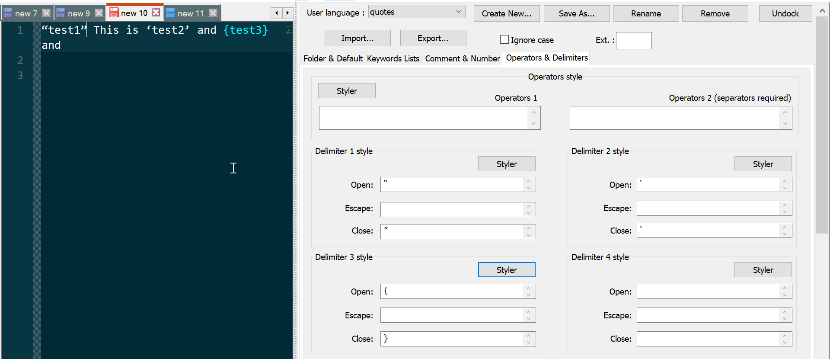
Task: Click the Remove button
Action: pos(715,13)
